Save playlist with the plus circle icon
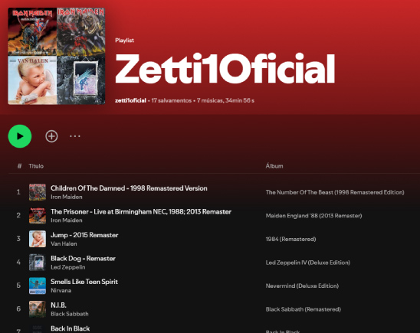This screenshot has height=333, width=420. coord(51,136)
